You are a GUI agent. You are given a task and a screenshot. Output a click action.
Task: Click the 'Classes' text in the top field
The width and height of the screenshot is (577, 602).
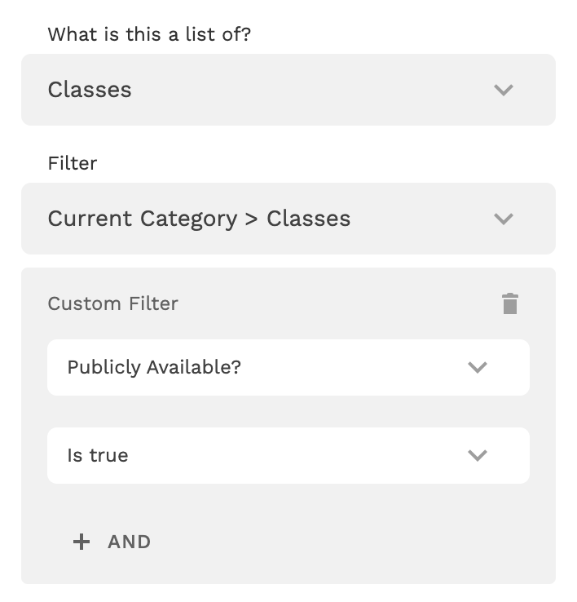click(90, 90)
